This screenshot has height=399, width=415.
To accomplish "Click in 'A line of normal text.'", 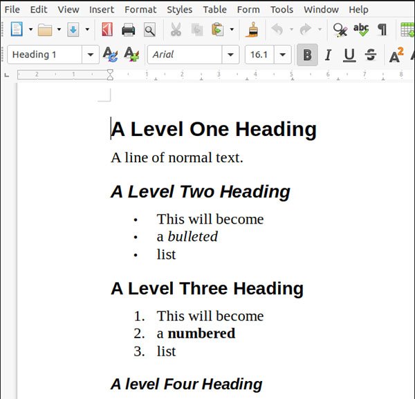I will click(177, 157).
